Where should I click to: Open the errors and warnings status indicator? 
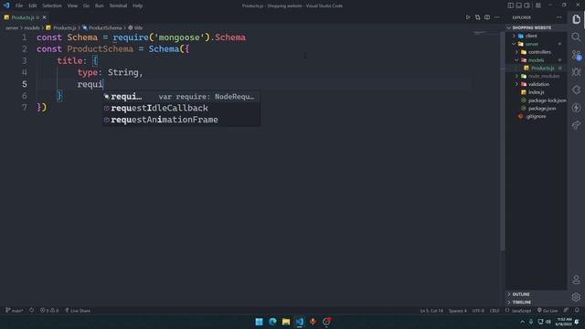49,311
